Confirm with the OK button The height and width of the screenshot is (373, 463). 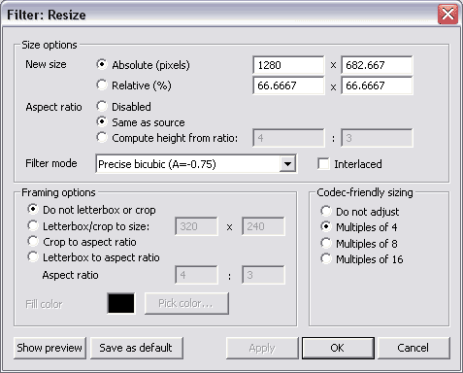[338, 348]
